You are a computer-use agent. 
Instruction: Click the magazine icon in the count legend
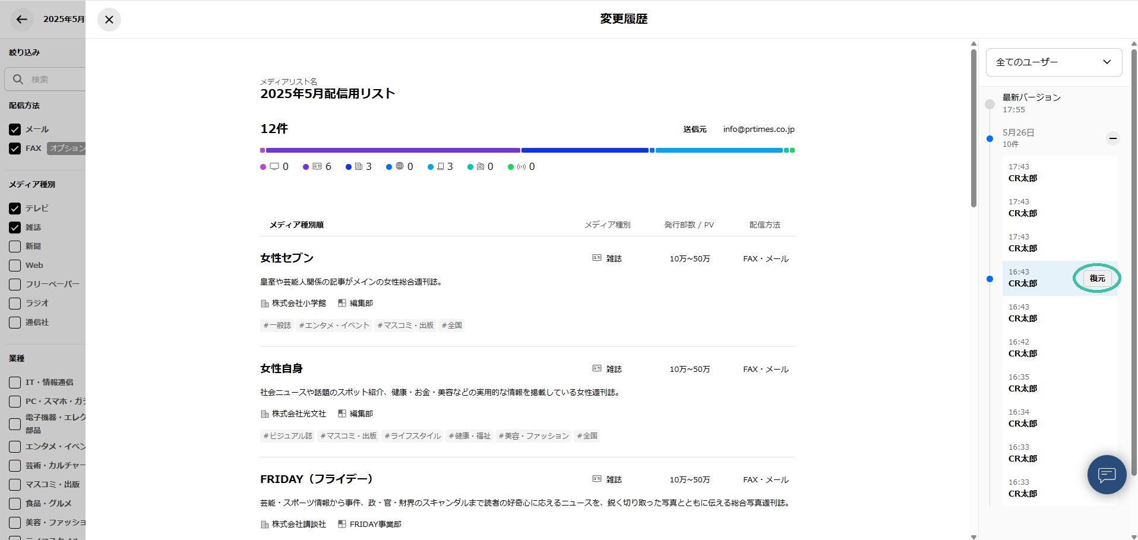pyautogui.click(x=317, y=166)
